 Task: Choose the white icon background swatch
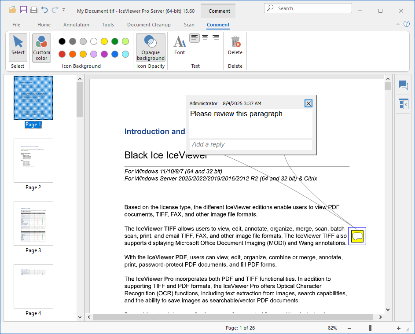(94, 41)
